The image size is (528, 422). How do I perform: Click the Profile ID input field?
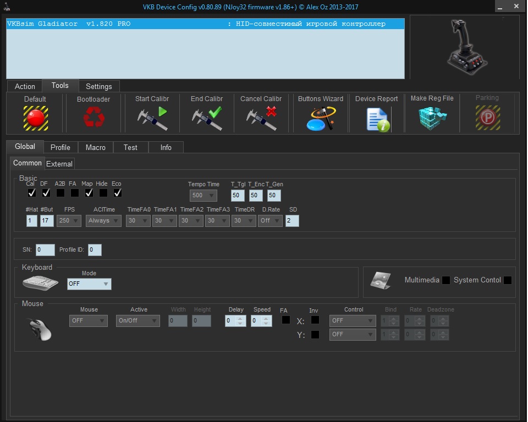(x=95, y=249)
